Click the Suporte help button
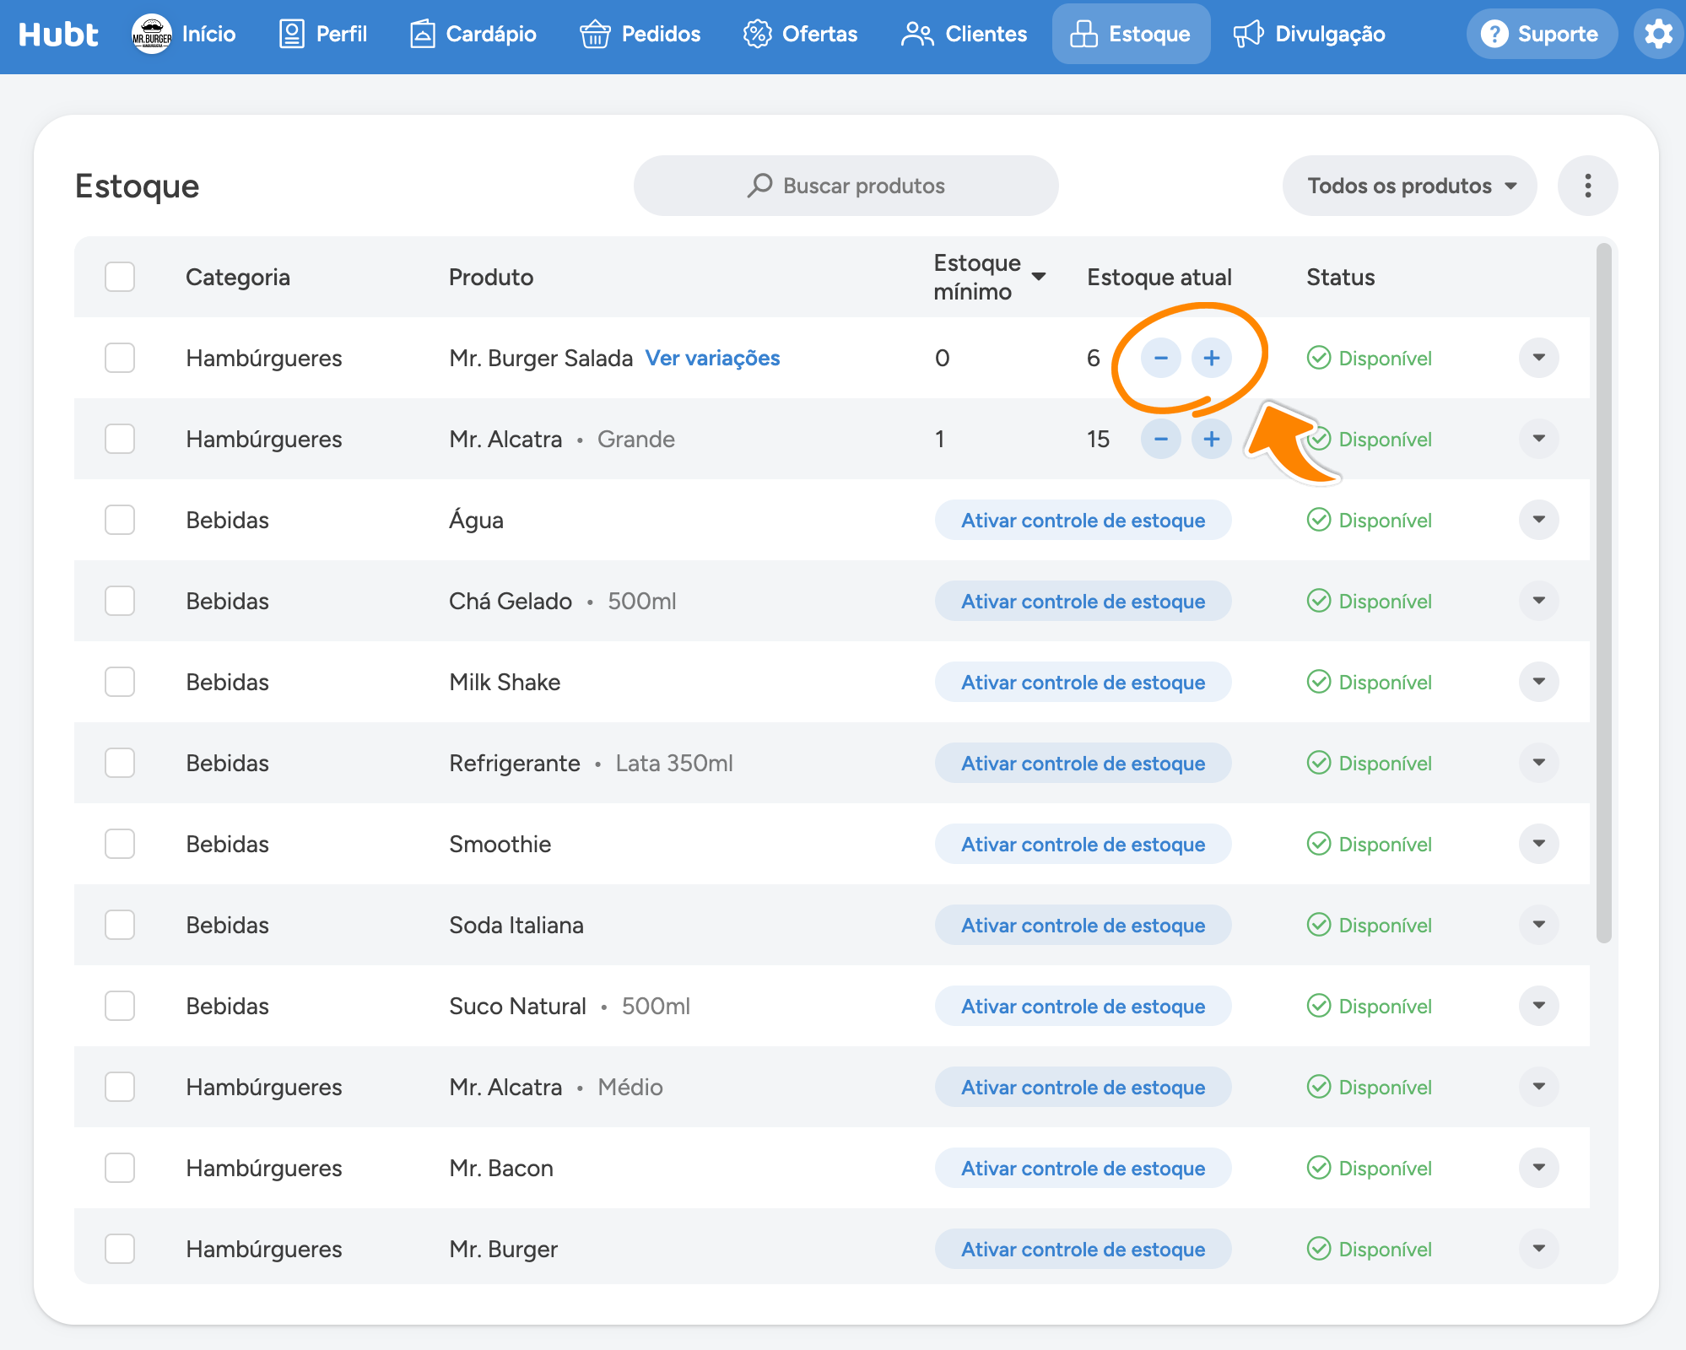Image resolution: width=1686 pixels, height=1350 pixels. [1542, 34]
